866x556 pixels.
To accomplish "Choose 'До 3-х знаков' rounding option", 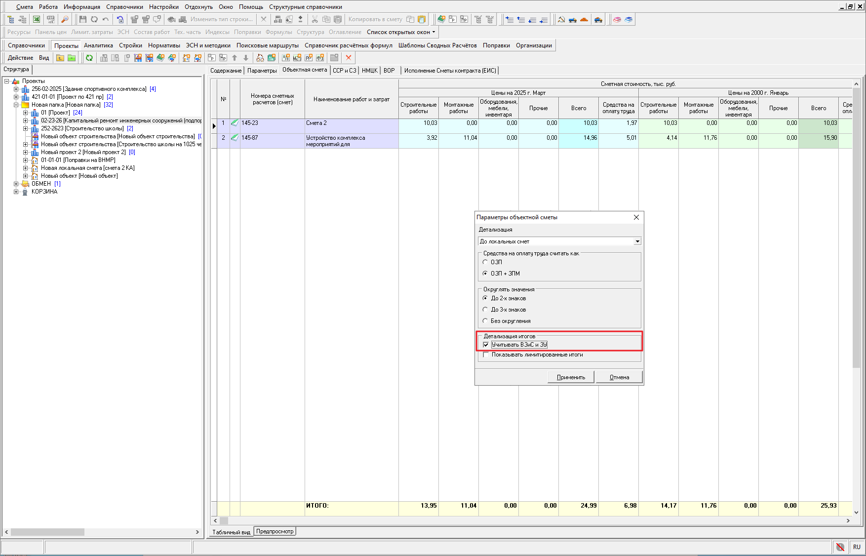I will coord(485,310).
